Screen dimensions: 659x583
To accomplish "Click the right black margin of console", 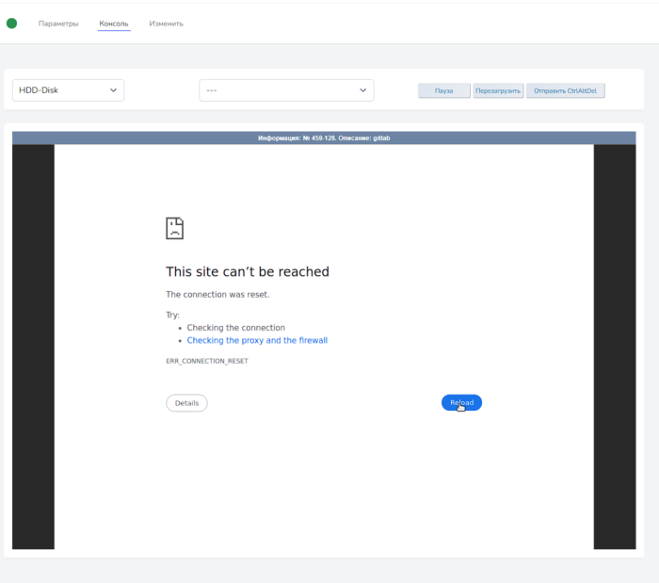I will (615, 347).
